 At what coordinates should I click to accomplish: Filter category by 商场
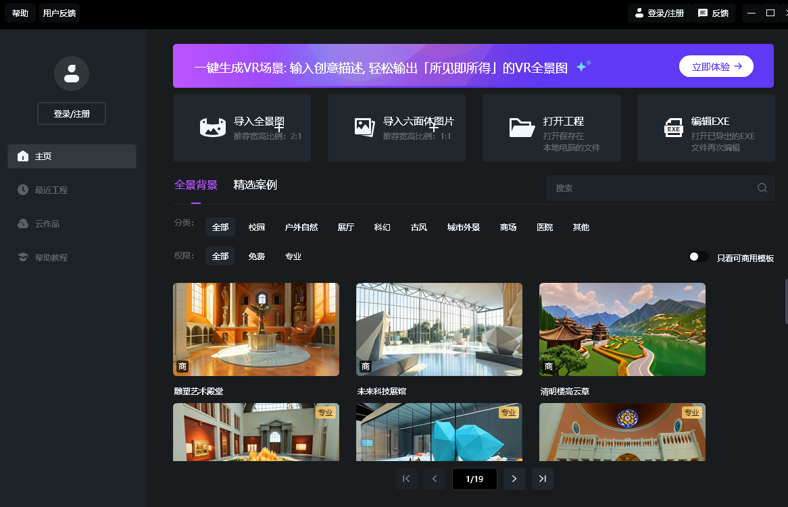[508, 228]
